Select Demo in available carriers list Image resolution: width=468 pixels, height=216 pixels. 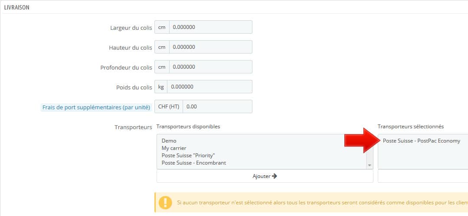169,141
